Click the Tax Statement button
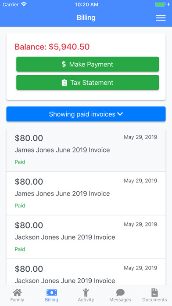The height and width of the screenshot is (306, 172). 87,83
